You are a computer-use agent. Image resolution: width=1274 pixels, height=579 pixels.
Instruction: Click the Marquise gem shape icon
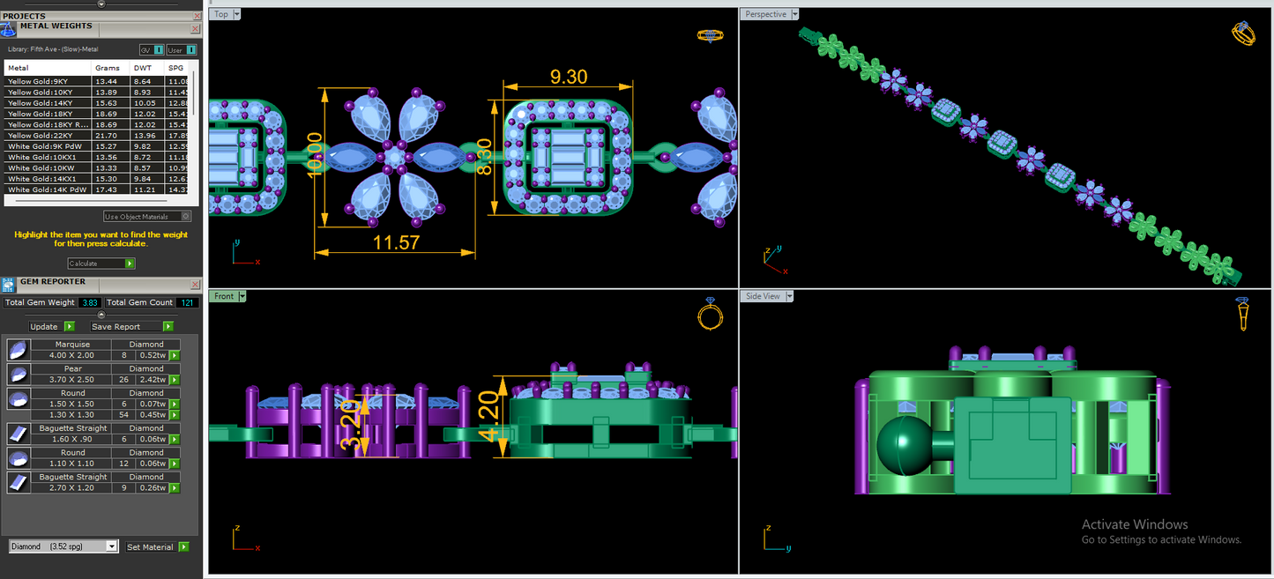point(18,350)
